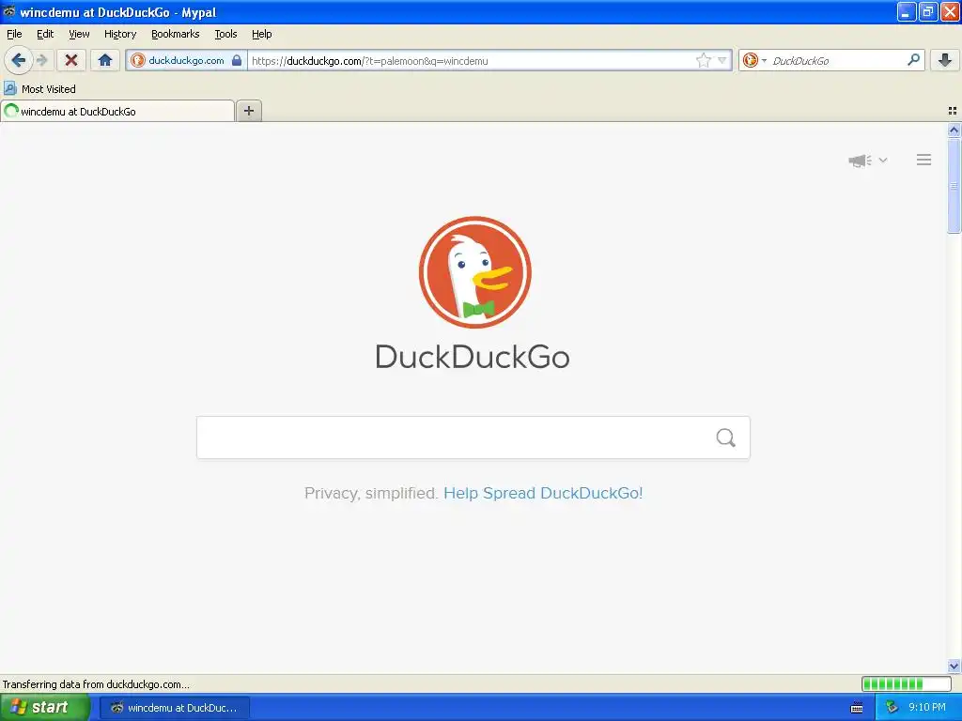Open the DuckDuckGo hamburger menu
962x721 pixels.
924,160
